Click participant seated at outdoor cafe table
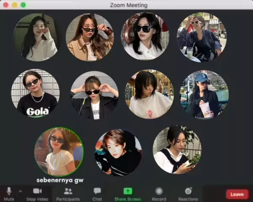253x202 pixels. (x=201, y=37)
